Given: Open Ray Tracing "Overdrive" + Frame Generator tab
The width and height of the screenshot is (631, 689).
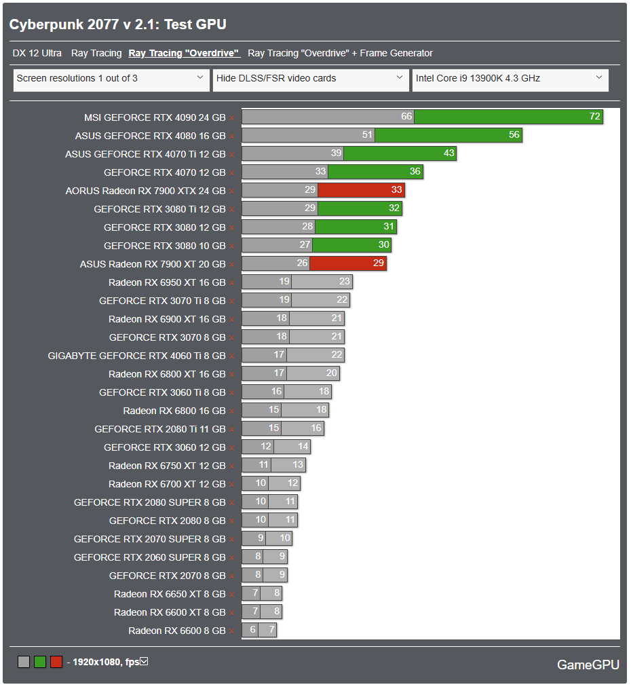Looking at the screenshot, I should tap(340, 53).
